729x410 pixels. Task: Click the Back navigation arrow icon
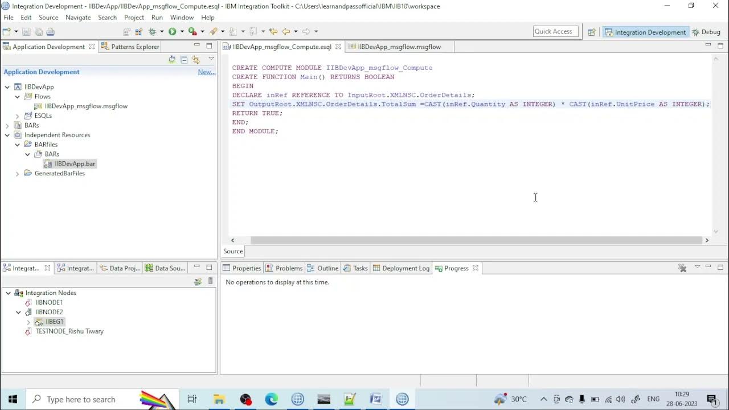coord(286,32)
